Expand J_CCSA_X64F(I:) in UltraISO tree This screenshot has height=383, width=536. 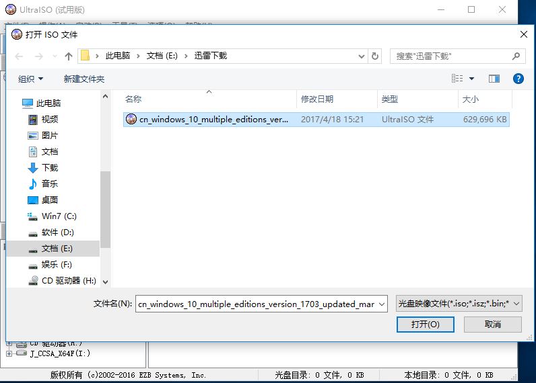9,353
